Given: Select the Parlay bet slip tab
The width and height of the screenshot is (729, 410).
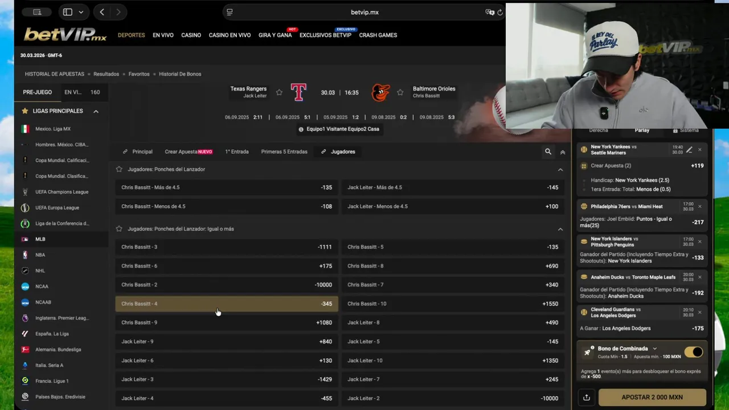Looking at the screenshot, I should coord(642,130).
